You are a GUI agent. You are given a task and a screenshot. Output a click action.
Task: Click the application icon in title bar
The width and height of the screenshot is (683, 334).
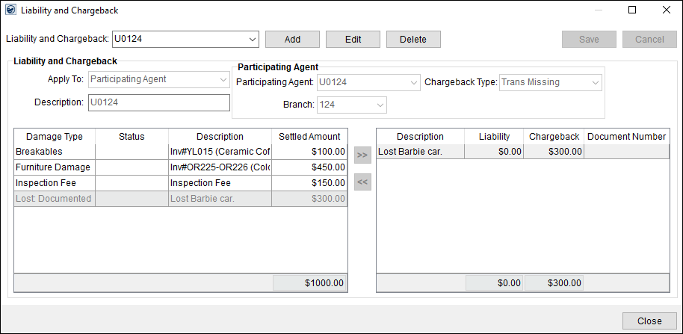point(9,10)
